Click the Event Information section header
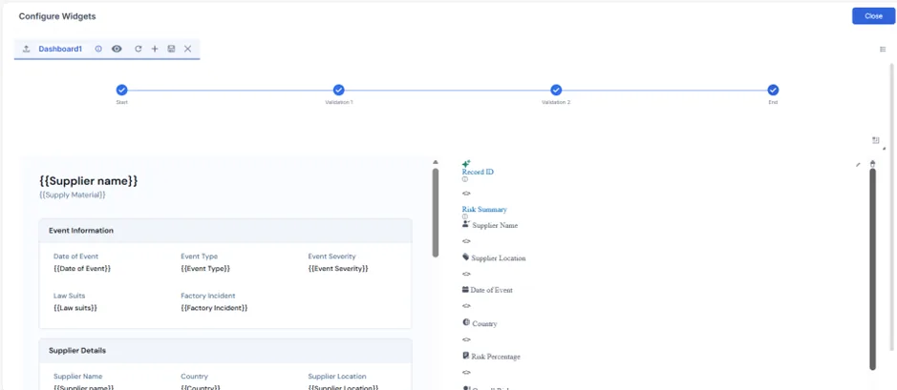Screen dimensions: 897x390 click(x=225, y=231)
